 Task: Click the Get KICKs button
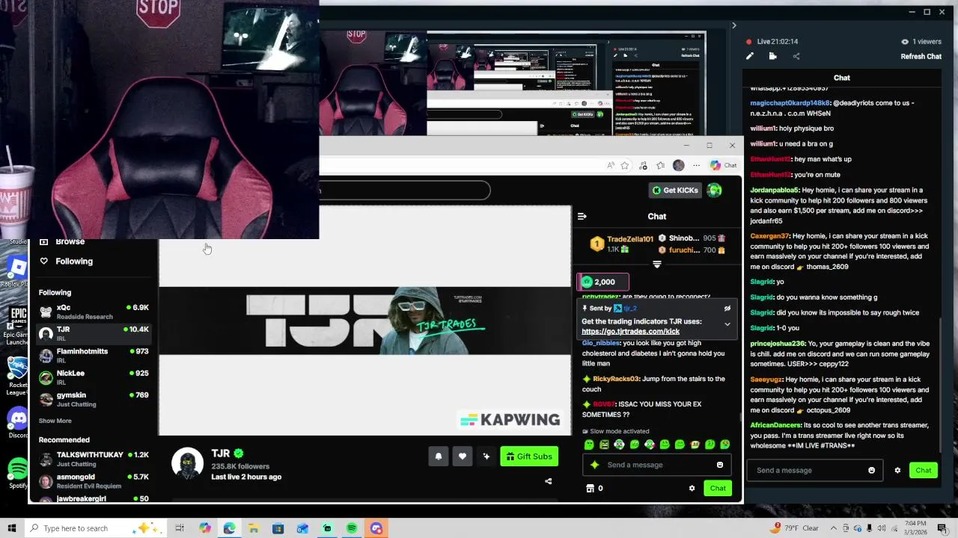click(675, 190)
